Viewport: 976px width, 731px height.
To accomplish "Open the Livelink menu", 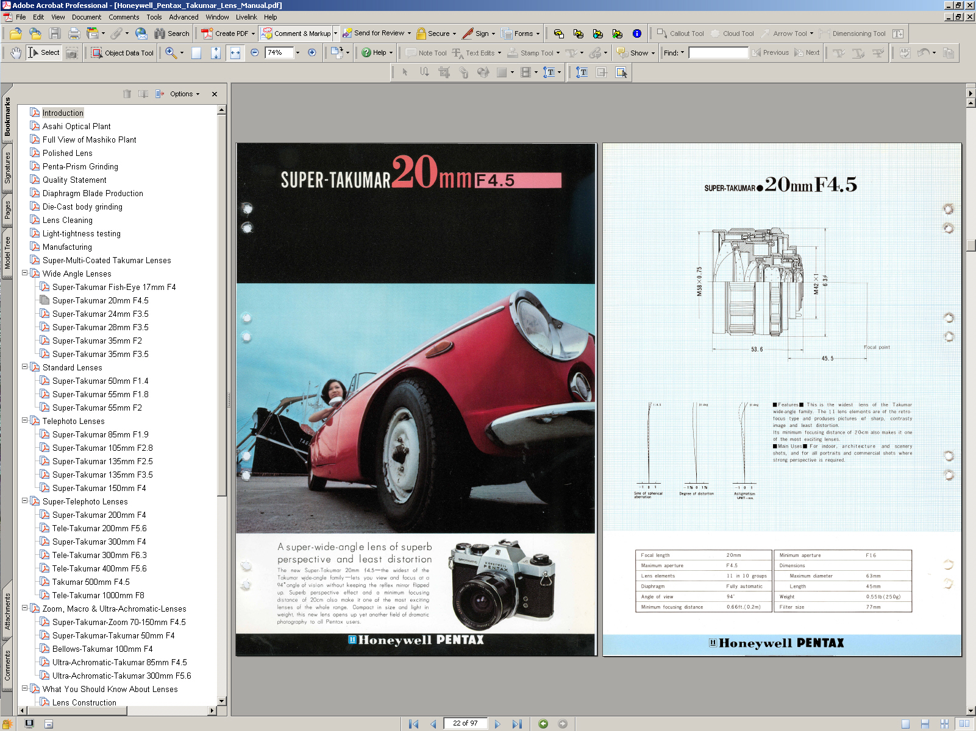I will (x=246, y=17).
